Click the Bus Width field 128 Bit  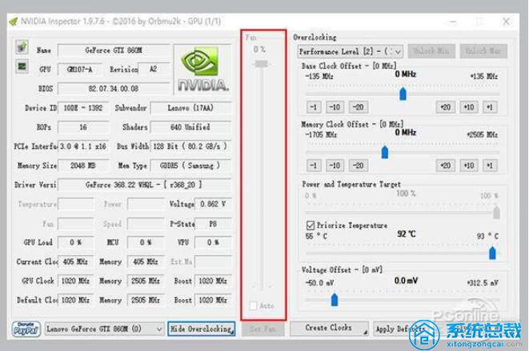coord(190,146)
